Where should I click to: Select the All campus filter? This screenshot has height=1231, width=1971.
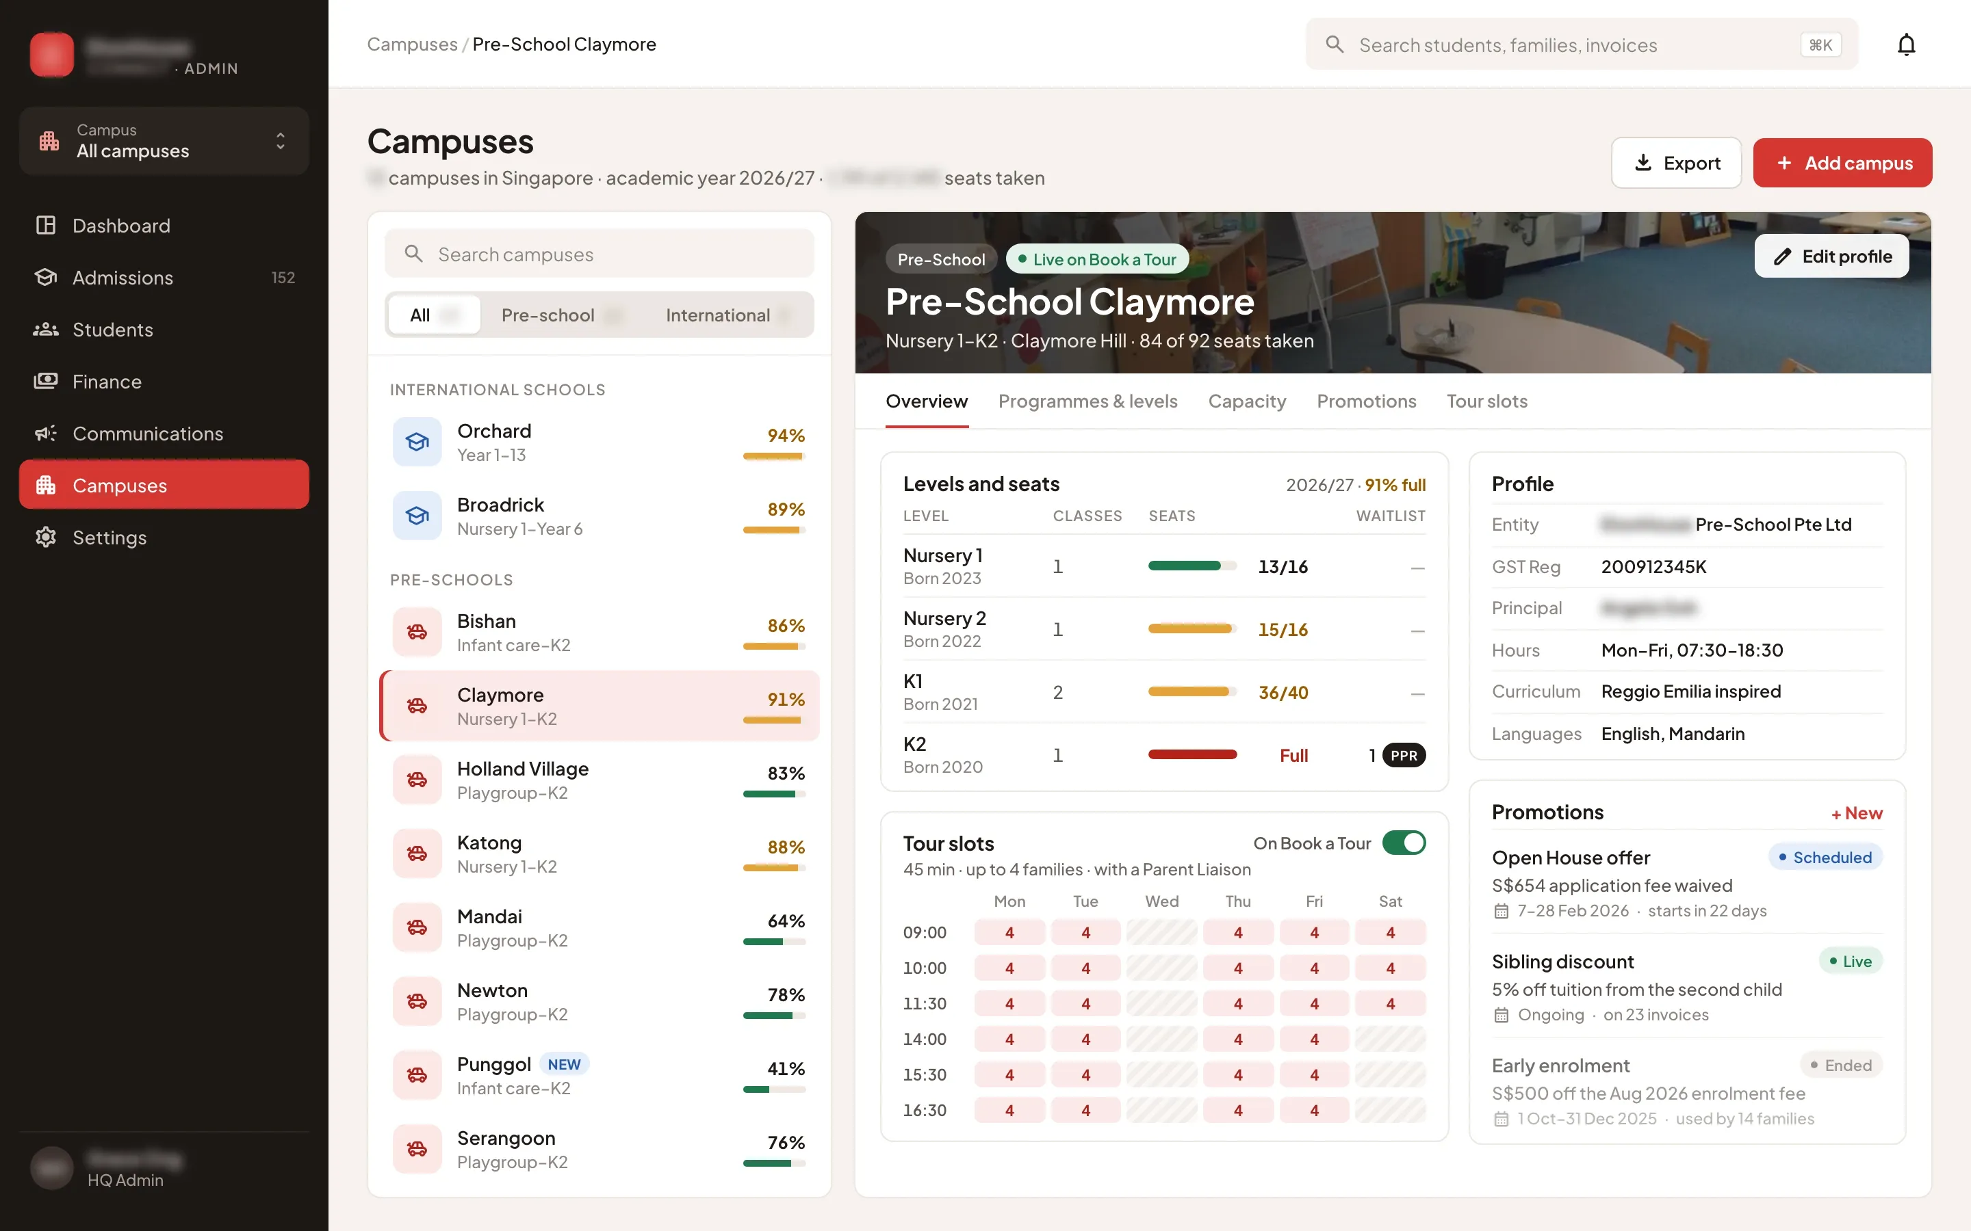pos(434,315)
